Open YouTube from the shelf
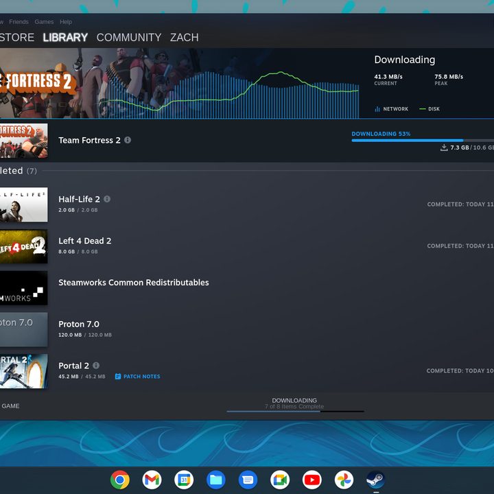Viewport: 494px width, 494px height. [x=312, y=480]
